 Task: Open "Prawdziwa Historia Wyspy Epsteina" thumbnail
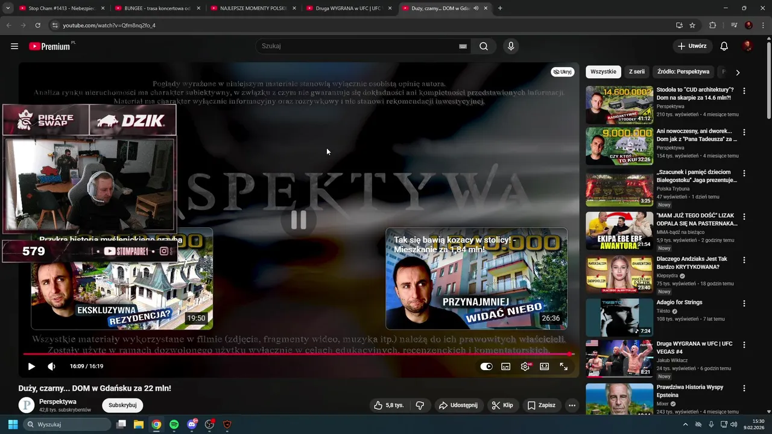619,400
